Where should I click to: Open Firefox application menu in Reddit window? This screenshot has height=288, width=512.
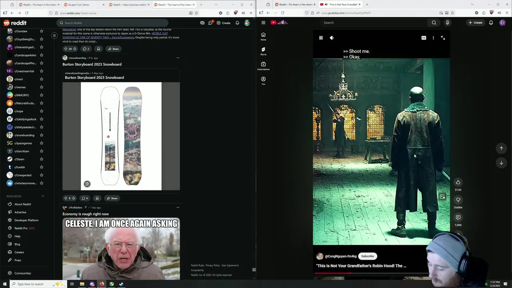(x=251, y=13)
